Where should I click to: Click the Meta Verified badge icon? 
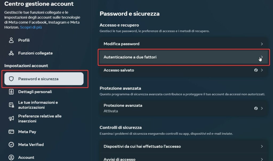[11, 144]
